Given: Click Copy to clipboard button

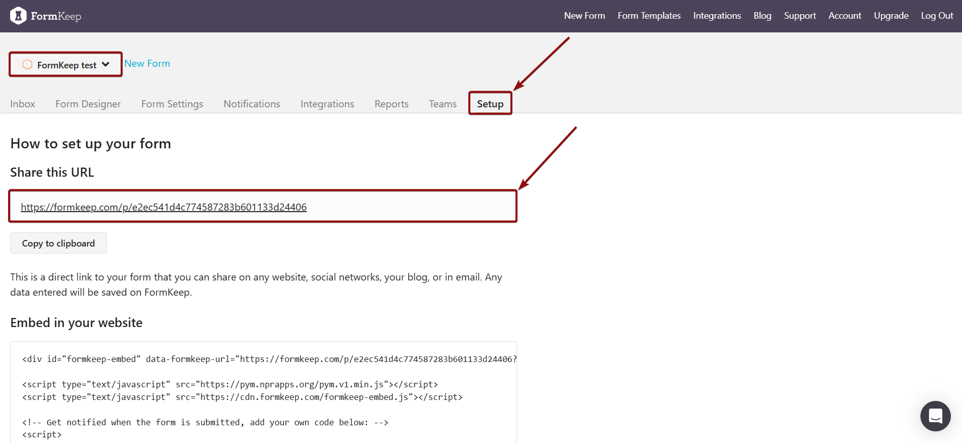Looking at the screenshot, I should (58, 243).
